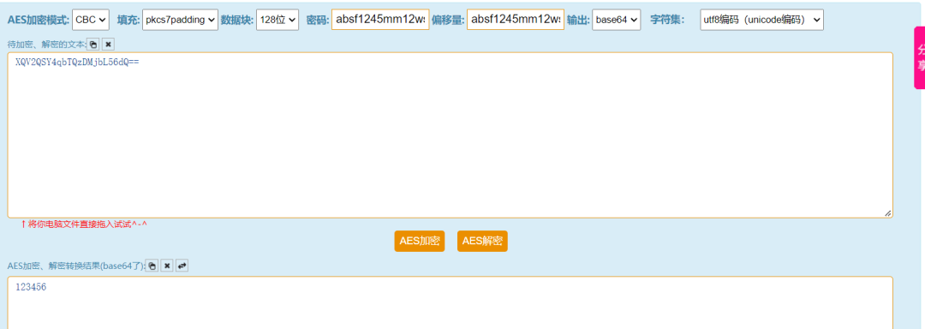The image size is (925, 329).
Task: Click the 待加密、解密的文本 label
Action: pyautogui.click(x=46, y=45)
